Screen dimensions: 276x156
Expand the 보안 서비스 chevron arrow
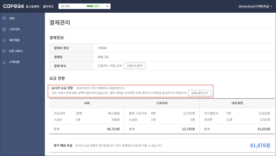(x=40, y=51)
